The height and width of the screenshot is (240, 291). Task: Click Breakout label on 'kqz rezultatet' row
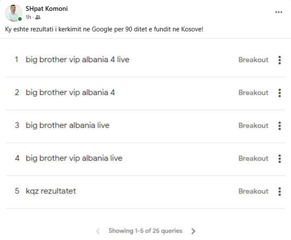pyautogui.click(x=253, y=191)
